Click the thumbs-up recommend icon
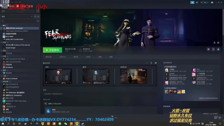224x126 pixels. 48,111
